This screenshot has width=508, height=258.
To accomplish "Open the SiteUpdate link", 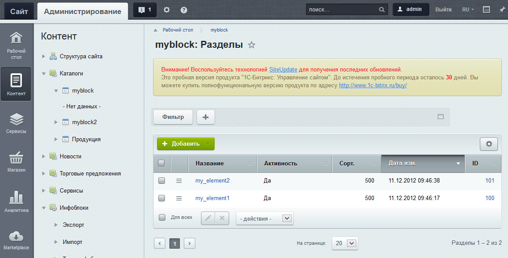I will tap(283, 69).
